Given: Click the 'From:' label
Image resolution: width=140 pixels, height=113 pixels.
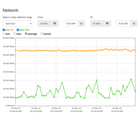Looking at the screenshot, I should tap(40, 17).
